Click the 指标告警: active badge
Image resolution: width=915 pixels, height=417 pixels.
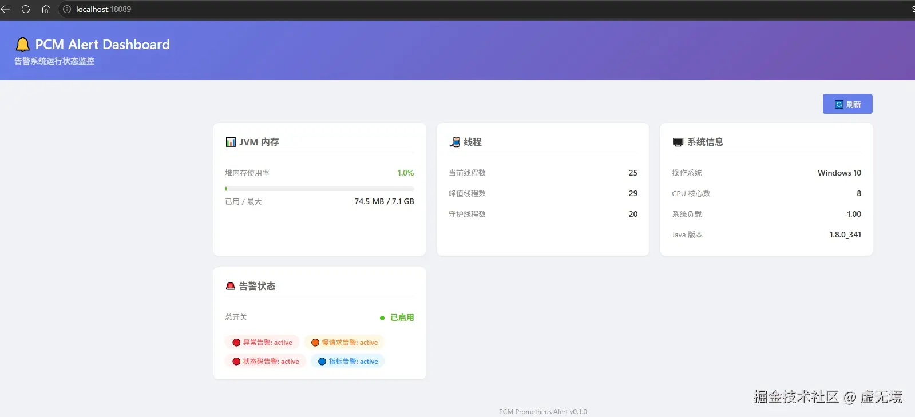pos(348,362)
